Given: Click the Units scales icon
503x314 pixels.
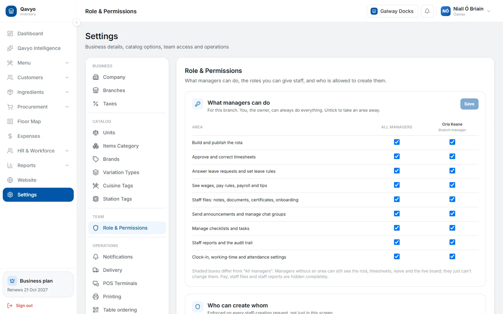Looking at the screenshot, I should [x=96, y=133].
